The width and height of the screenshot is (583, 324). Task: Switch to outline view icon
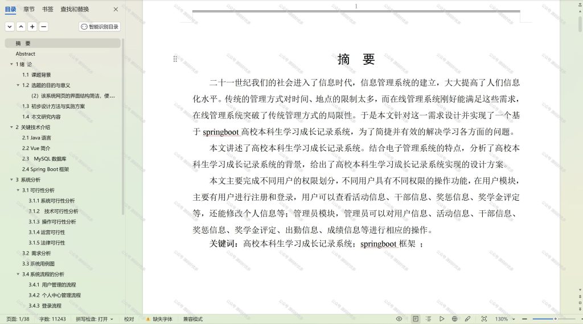pyautogui.click(x=428, y=319)
